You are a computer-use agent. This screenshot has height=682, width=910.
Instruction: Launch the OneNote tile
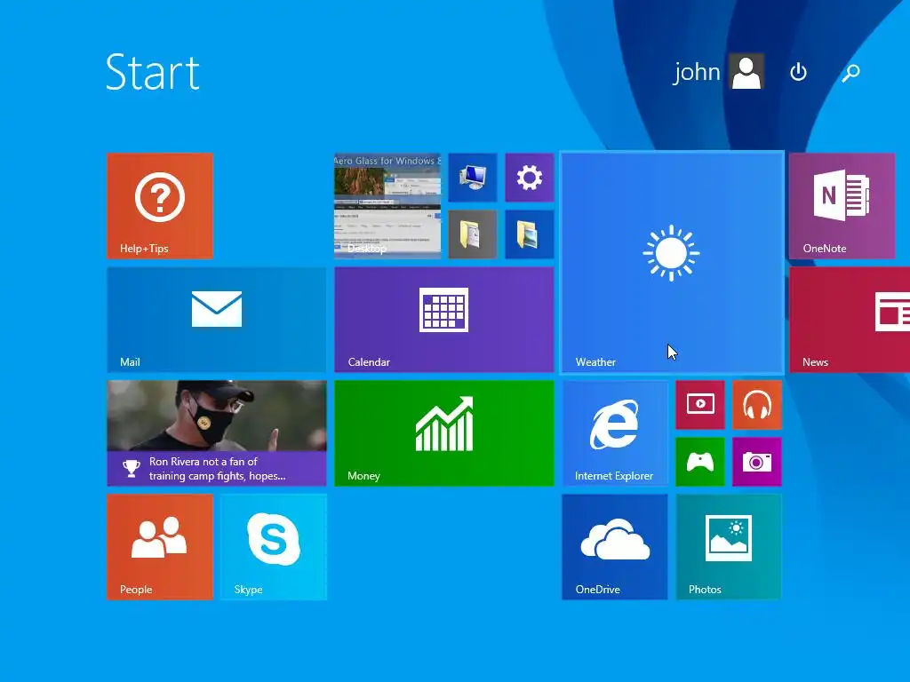(842, 206)
